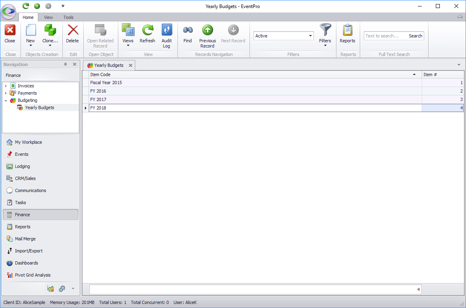Image resolution: width=466 pixels, height=308 pixels.
Task: Select the Fiscal Year 2015 row
Action: click(276, 83)
